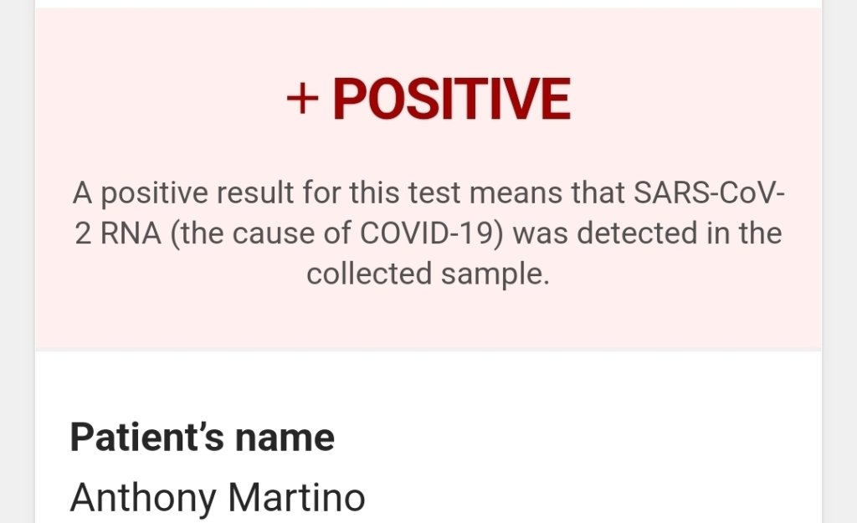This screenshot has height=523, width=857.
Task: Click the first name 'Anthony'
Action: point(143,498)
